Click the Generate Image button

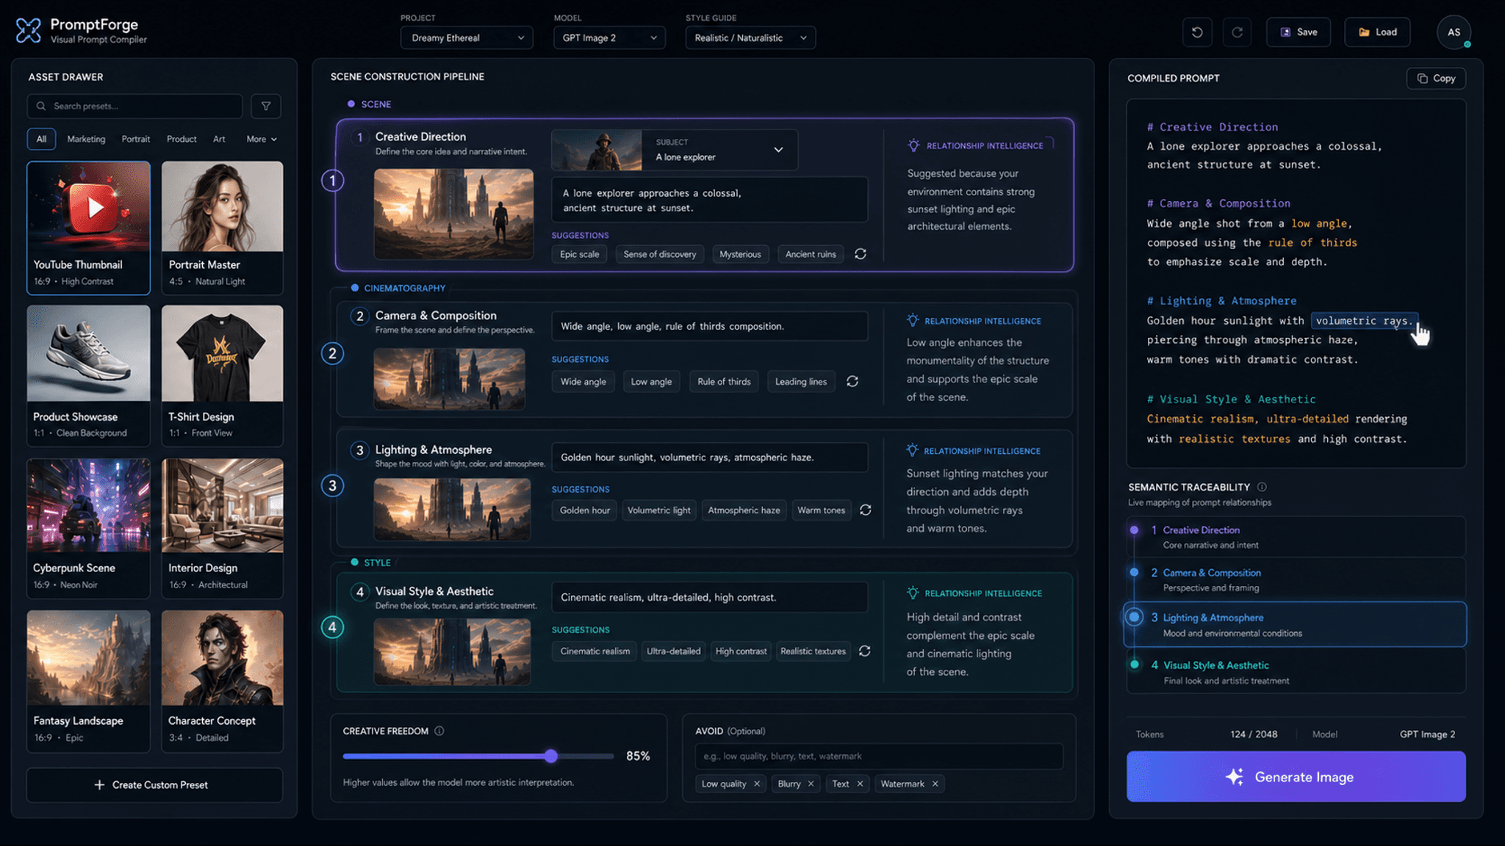[x=1296, y=776]
